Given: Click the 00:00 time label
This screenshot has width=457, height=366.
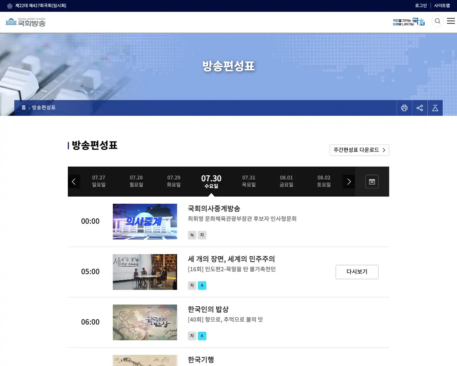Looking at the screenshot, I should [90, 221].
